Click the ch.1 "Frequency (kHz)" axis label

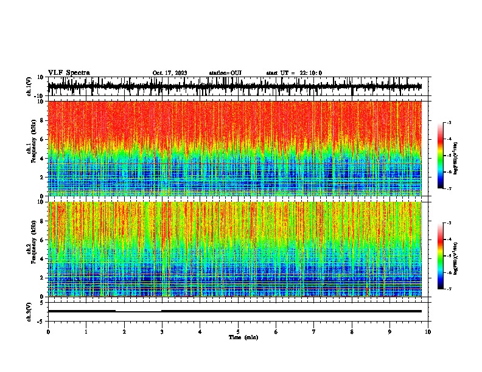pyautogui.click(x=33, y=141)
